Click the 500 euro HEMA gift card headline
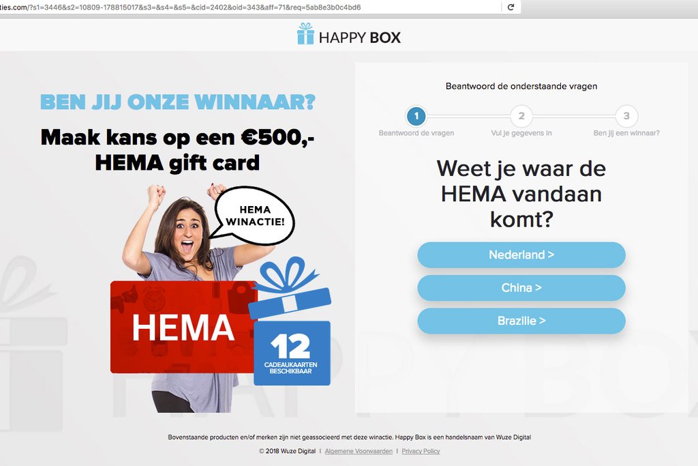This screenshot has width=698, height=466. click(177, 149)
